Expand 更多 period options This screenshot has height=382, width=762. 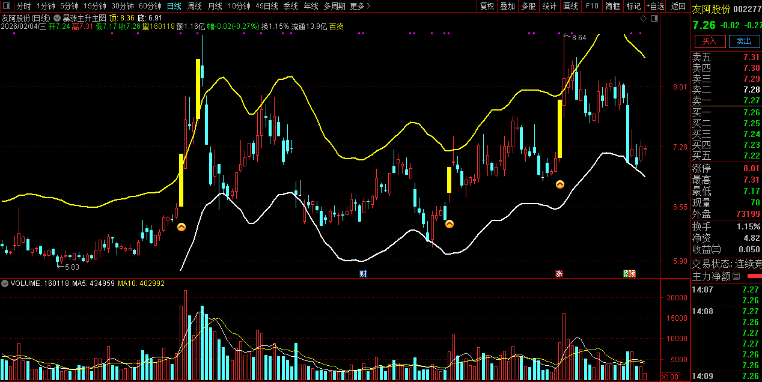(360, 6)
